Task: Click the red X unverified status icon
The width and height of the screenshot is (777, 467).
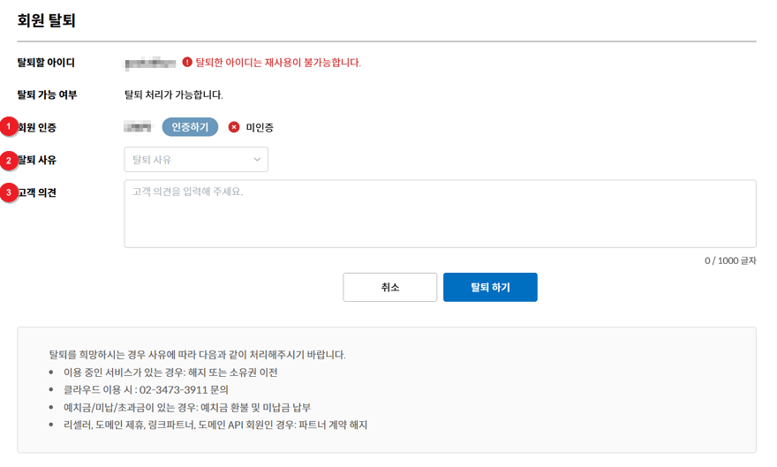Action: click(234, 127)
